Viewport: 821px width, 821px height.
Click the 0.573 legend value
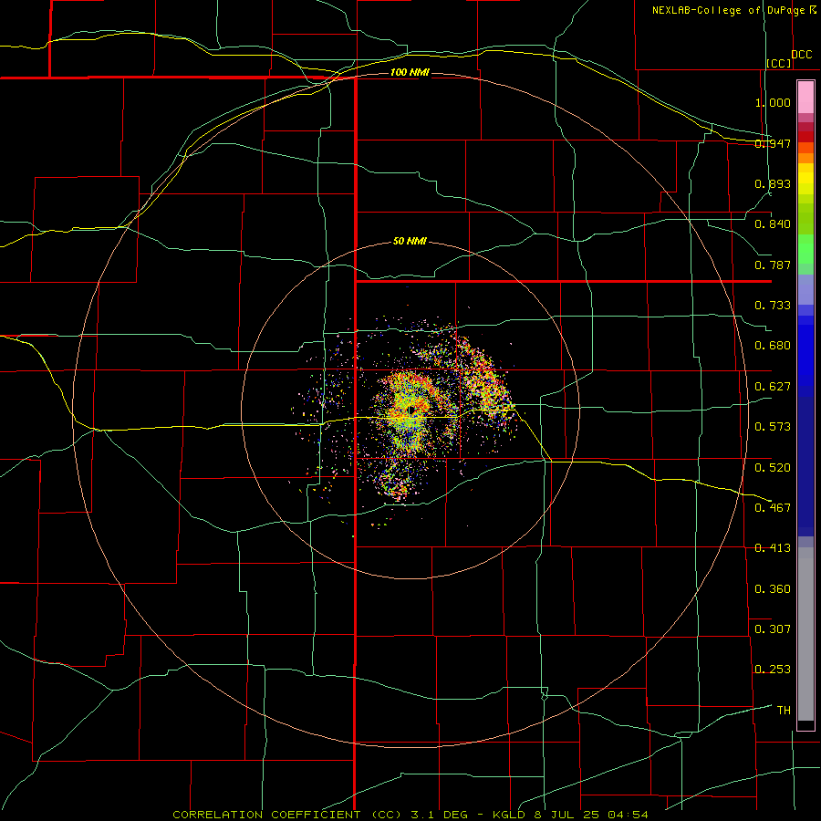click(773, 427)
